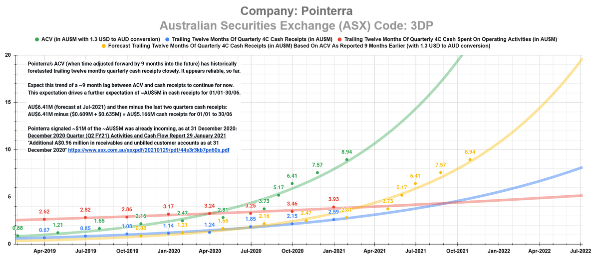599x261 pixels.
Task: Click the yellow 5.17 forecast data label
Action: 402,187
